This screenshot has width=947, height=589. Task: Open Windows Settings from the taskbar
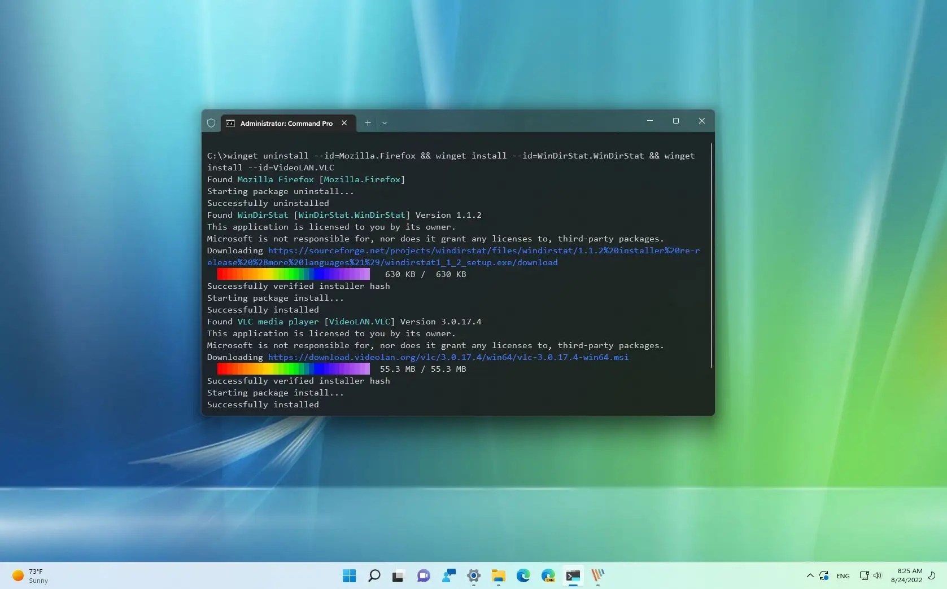474,576
